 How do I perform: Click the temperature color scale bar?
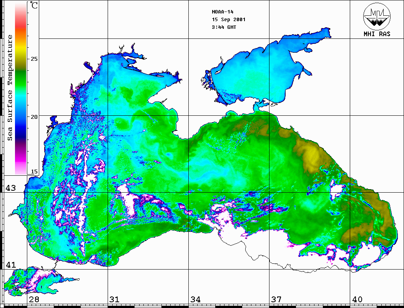[x=21, y=88]
